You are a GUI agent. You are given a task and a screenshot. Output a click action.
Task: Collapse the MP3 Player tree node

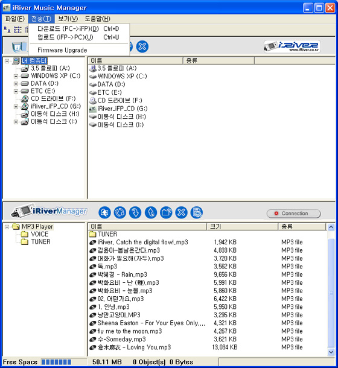point(7,227)
